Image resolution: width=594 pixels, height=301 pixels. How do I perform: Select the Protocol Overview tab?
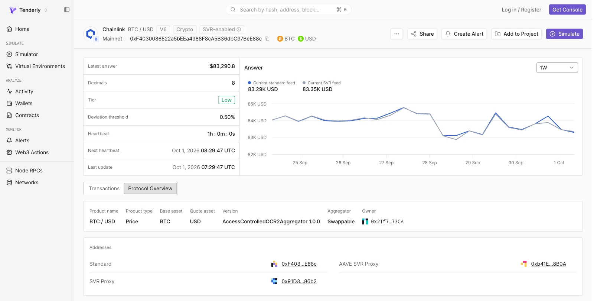point(150,188)
